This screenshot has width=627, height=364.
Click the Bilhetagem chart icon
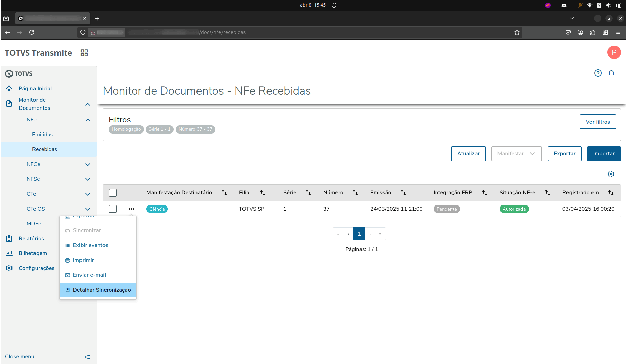click(9, 253)
